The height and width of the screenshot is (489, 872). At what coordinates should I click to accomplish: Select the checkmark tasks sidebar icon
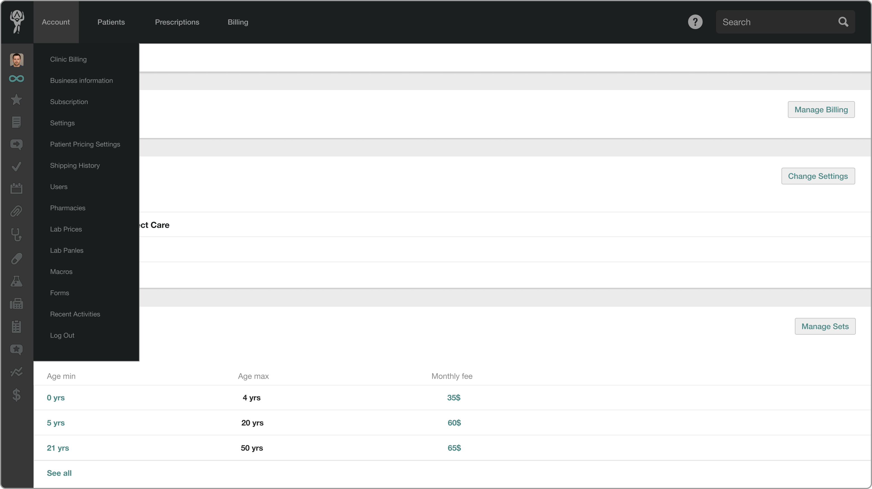(x=16, y=167)
